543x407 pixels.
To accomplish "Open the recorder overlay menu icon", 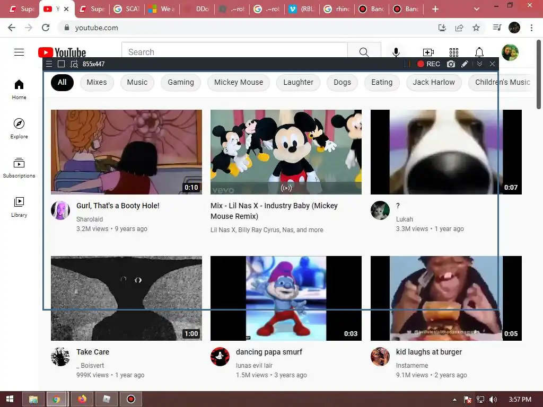I will click(x=49, y=64).
